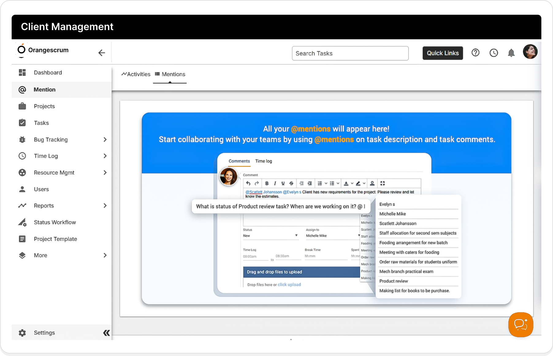Click the More layers icon
Viewport: 553px width, 356px height.
pyautogui.click(x=22, y=255)
